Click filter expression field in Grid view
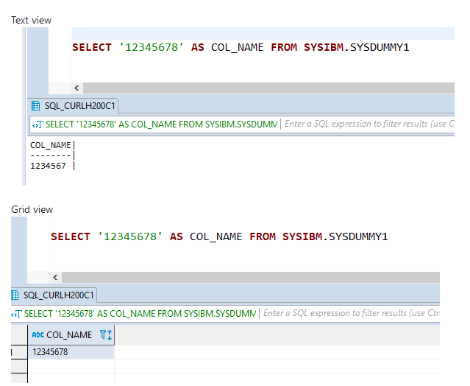The width and height of the screenshot is (470, 386). tap(351, 313)
